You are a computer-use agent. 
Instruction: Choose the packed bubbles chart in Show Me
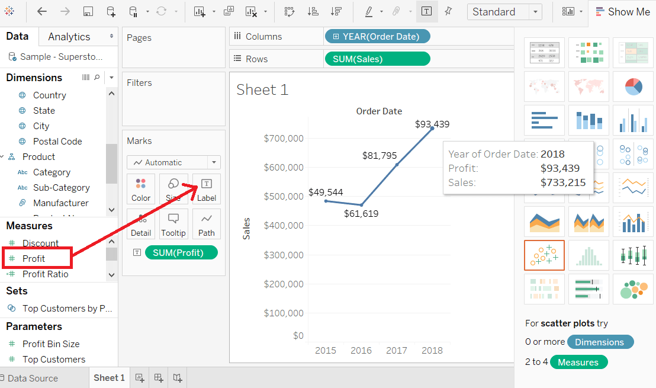pyautogui.click(x=633, y=289)
